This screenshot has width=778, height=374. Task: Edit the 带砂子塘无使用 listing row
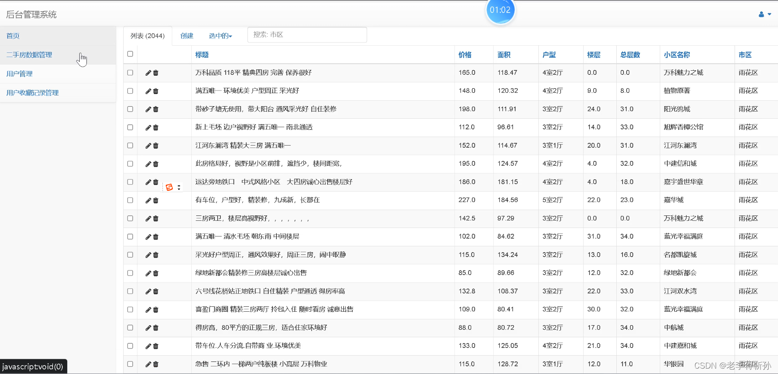pyautogui.click(x=148, y=109)
